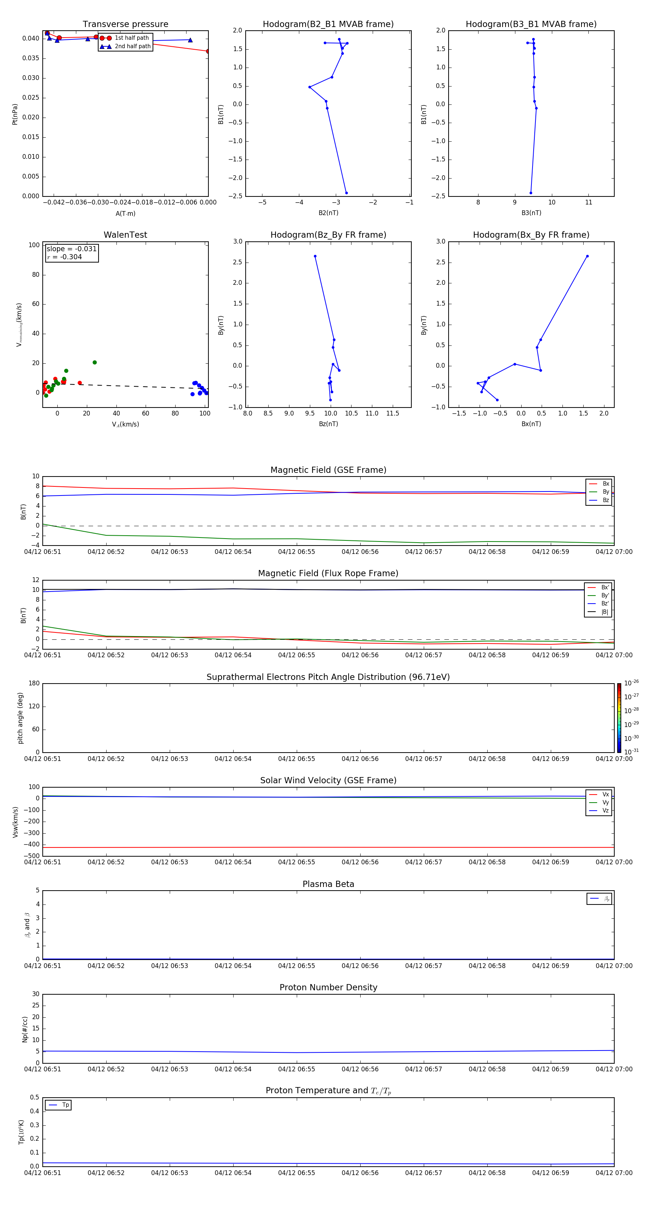The width and height of the screenshot is (657, 1205).
Task: Click the 'Vremaining(km/s)' y-axis label
Action: (19, 325)
